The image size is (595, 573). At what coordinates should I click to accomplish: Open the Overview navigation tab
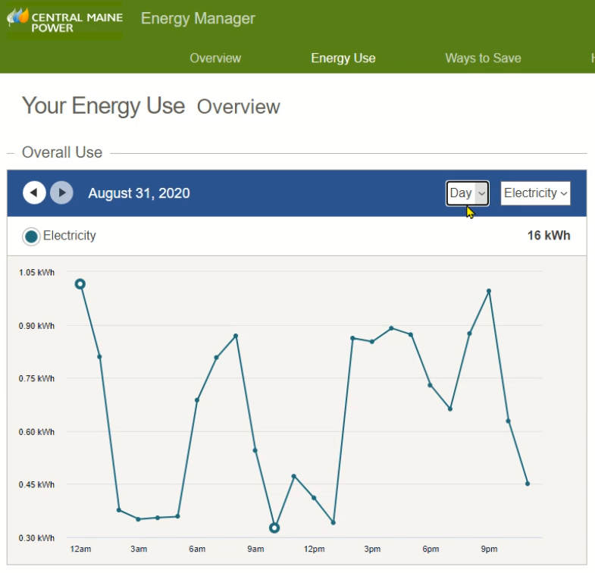tap(215, 58)
